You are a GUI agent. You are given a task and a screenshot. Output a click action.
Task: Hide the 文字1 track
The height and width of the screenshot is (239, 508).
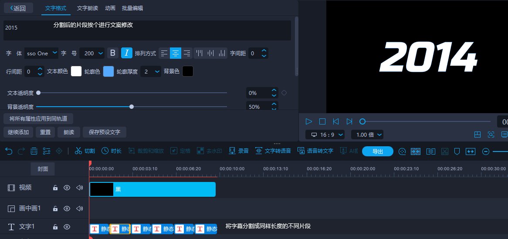click(67, 227)
